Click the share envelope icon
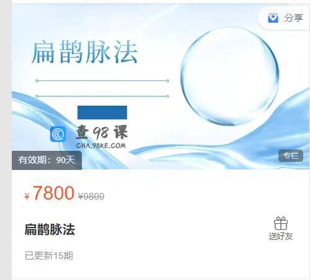The image size is (310, 280). tap(273, 18)
